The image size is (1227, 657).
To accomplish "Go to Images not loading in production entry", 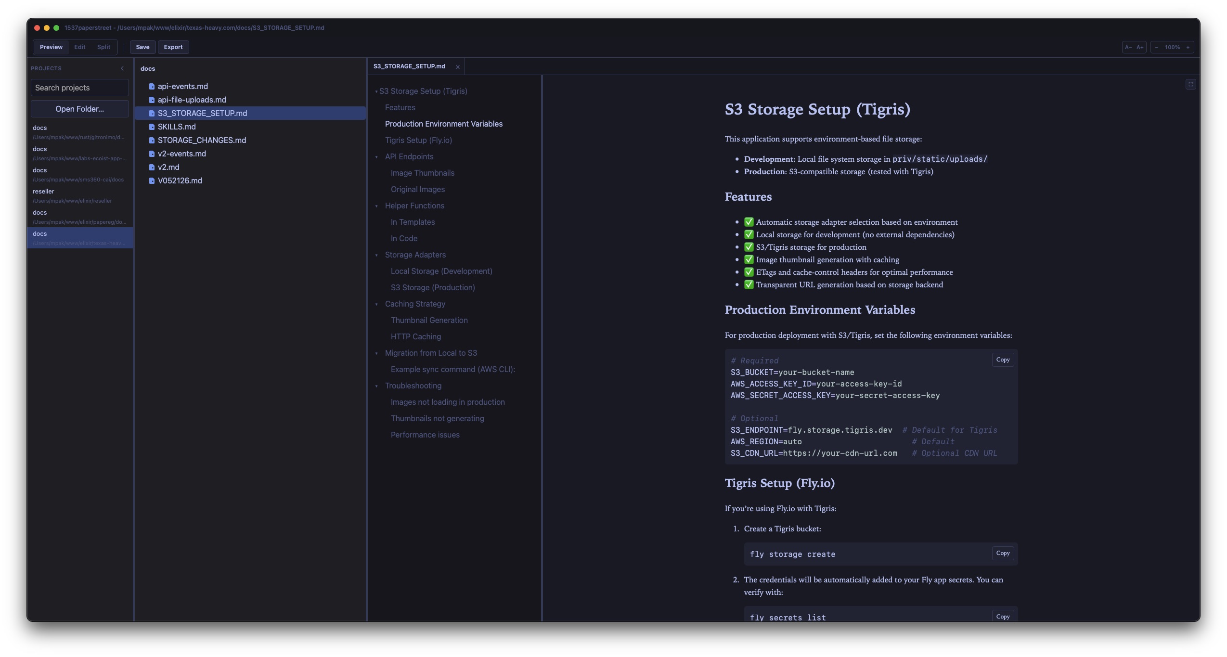I will tap(448, 402).
